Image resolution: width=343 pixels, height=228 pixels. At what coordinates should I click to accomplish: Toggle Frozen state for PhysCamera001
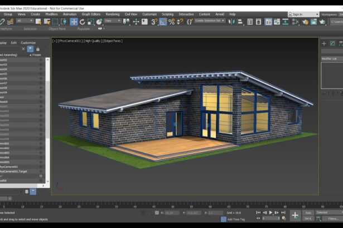pos(41,166)
